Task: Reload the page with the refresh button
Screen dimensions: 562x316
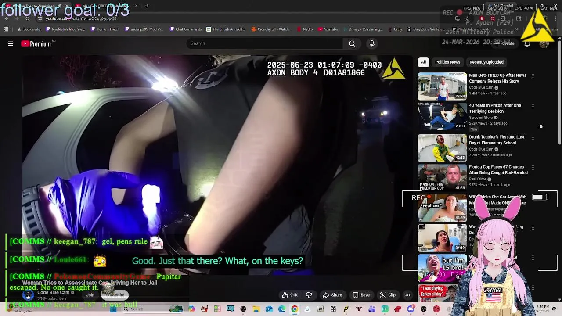Action: coord(27,18)
